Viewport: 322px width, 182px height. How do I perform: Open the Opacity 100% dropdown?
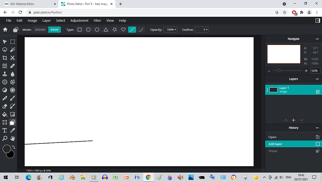pyautogui.click(x=170, y=30)
